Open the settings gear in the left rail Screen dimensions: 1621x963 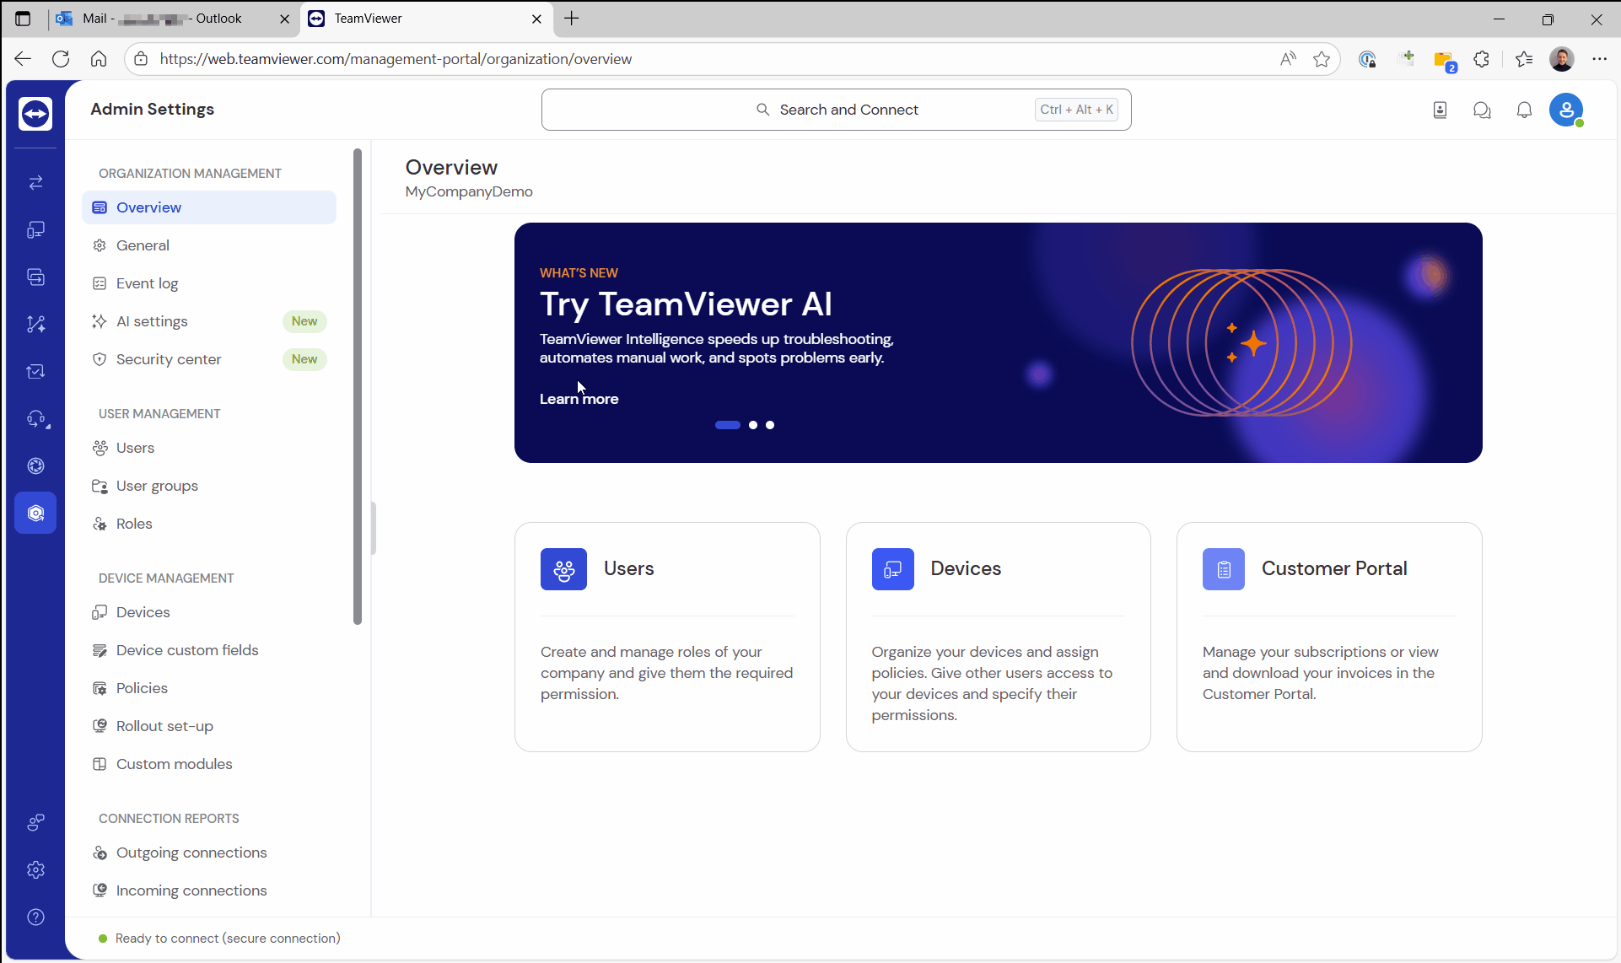click(x=35, y=870)
